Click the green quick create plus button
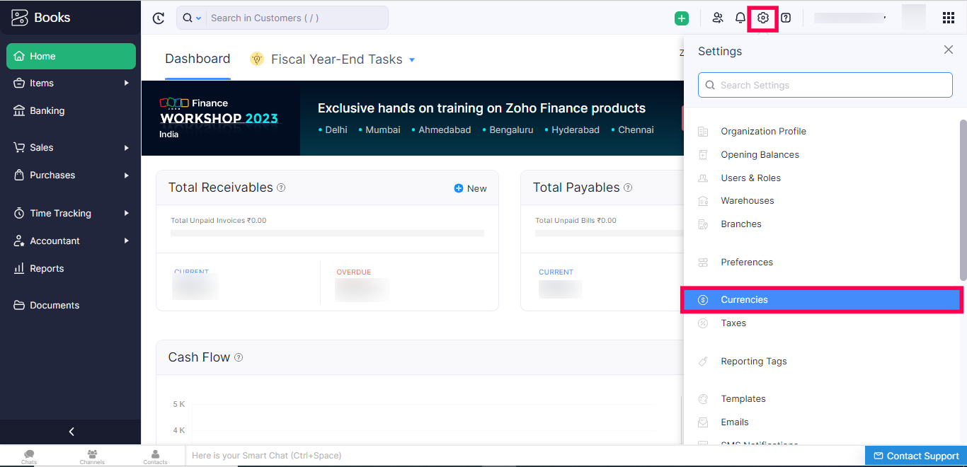This screenshot has width=967, height=467. 682,18
